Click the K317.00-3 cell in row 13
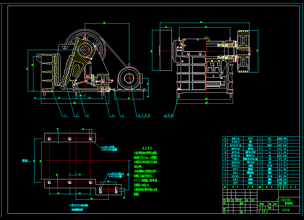Viewport: 304px width, 220px height. click(235, 142)
